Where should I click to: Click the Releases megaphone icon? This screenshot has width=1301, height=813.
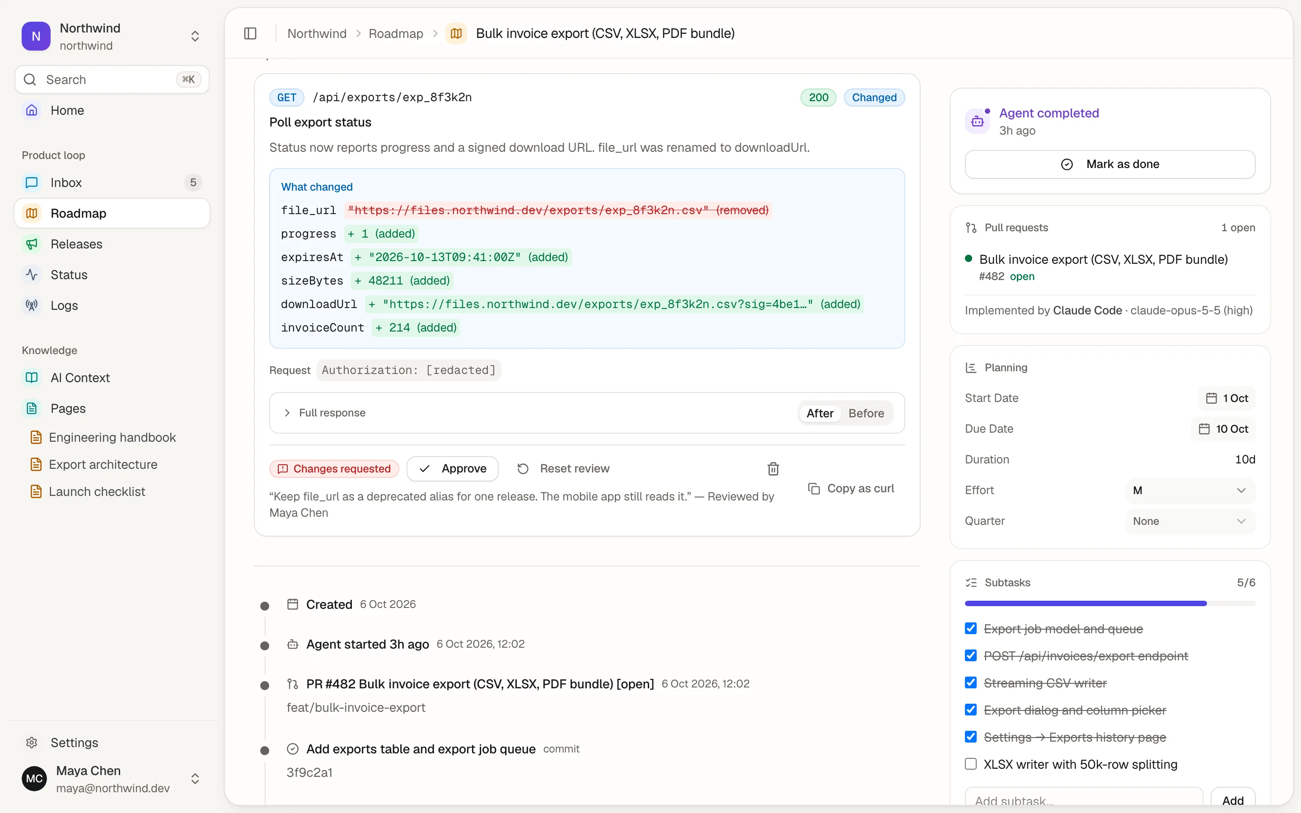[32, 244]
